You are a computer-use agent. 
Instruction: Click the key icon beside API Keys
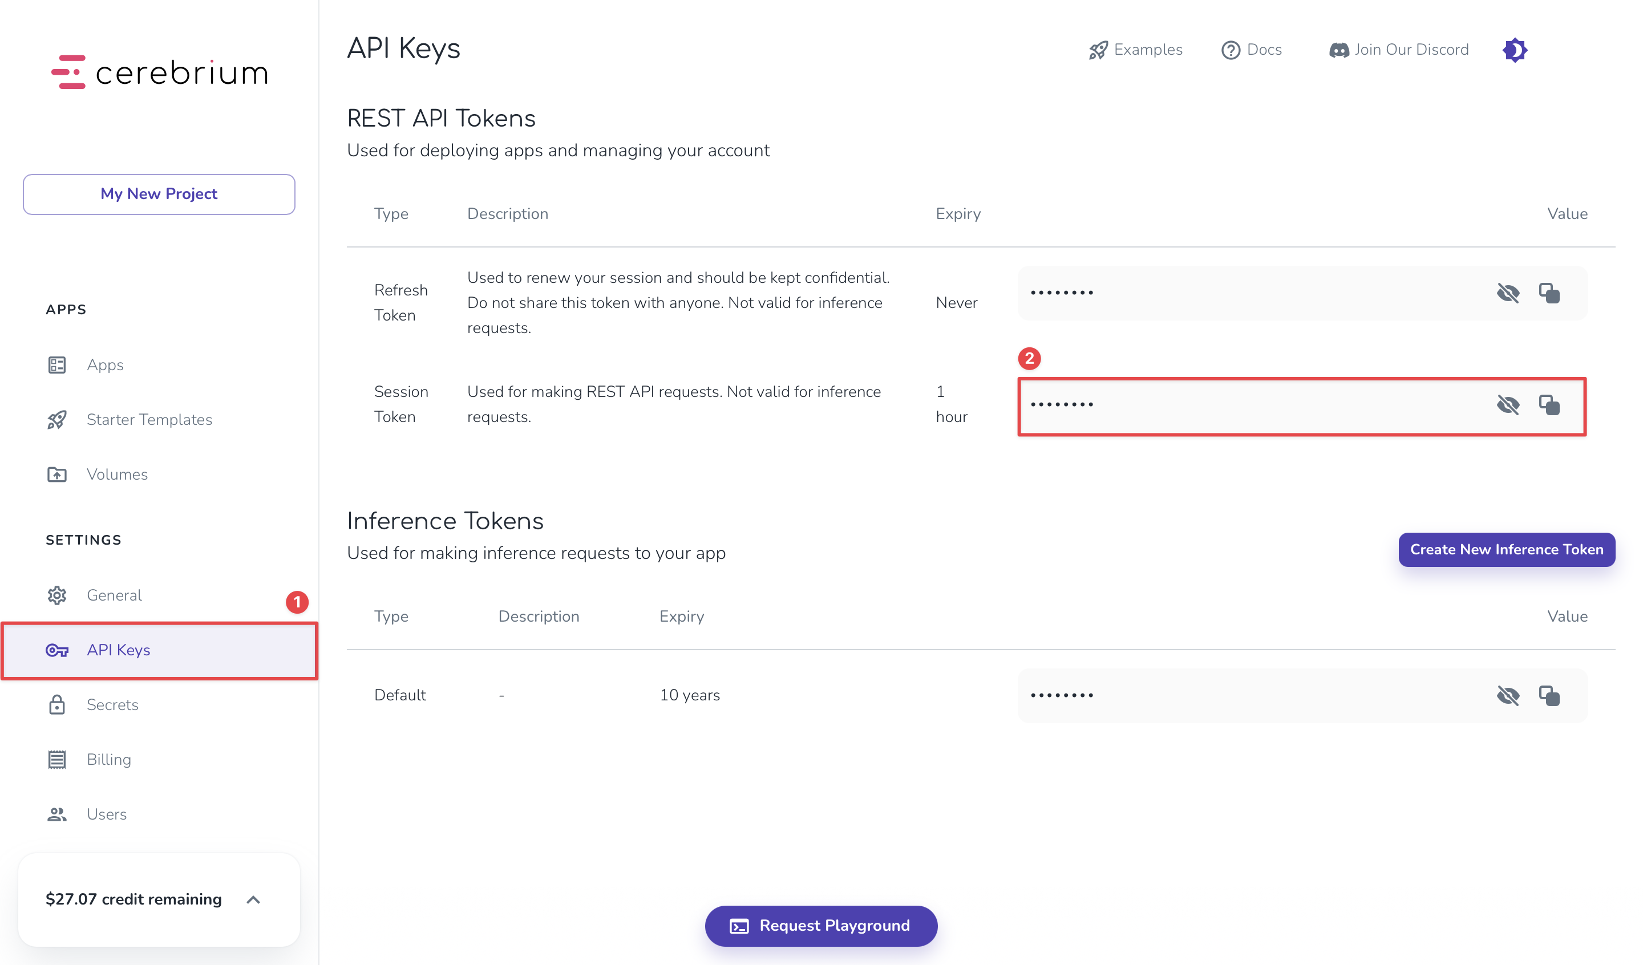[56, 650]
